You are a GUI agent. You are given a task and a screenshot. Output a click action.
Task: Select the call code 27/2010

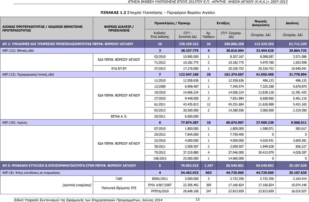coord(160,99)
